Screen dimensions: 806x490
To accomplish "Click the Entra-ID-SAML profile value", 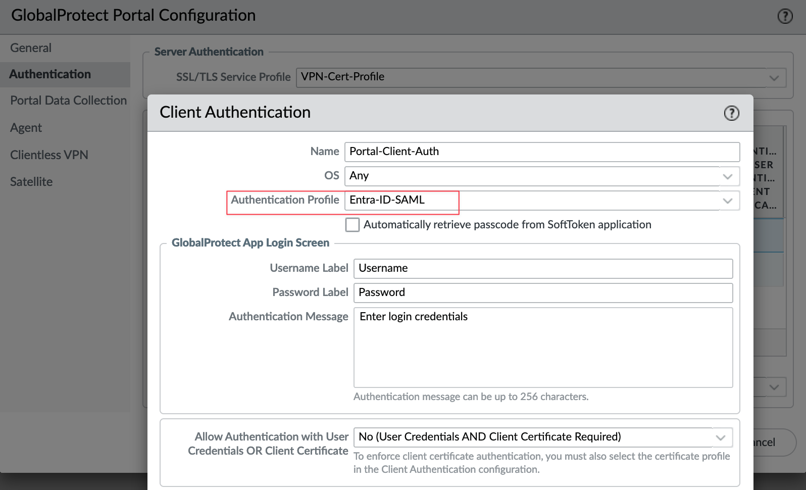I will [387, 200].
